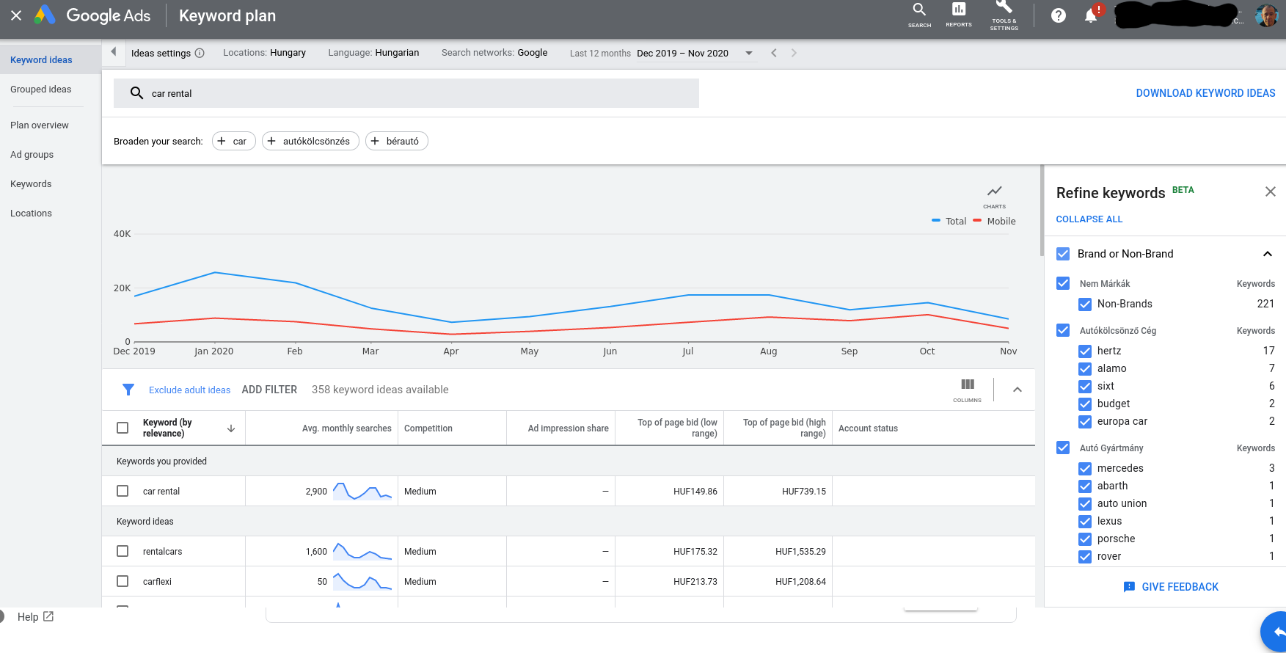1286x653 pixels.
Task: Close the Keyword plan view with X icon
Action: pos(16,15)
